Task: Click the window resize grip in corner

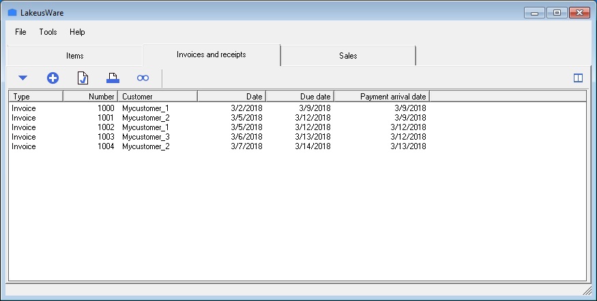Action: (587, 291)
